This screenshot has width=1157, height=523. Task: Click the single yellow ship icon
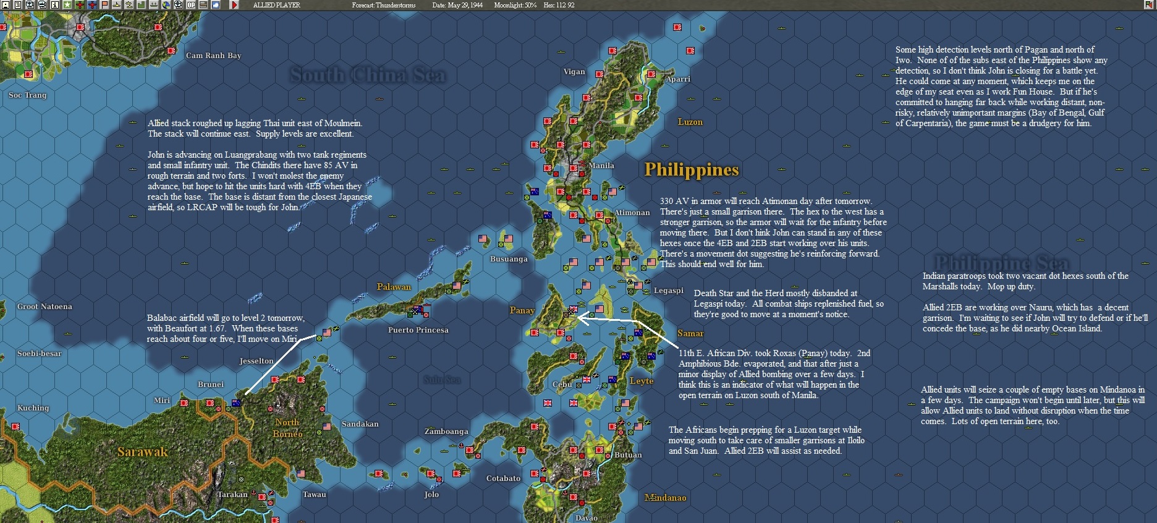click(117, 5)
